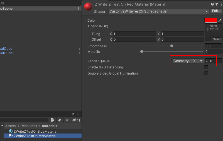Open the red Color swatch picker
Image resolution: width=223 pixels, height=141 pixels.
[x=211, y=20]
